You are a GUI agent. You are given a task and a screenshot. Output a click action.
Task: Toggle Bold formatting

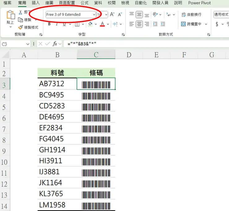(x=50, y=24)
